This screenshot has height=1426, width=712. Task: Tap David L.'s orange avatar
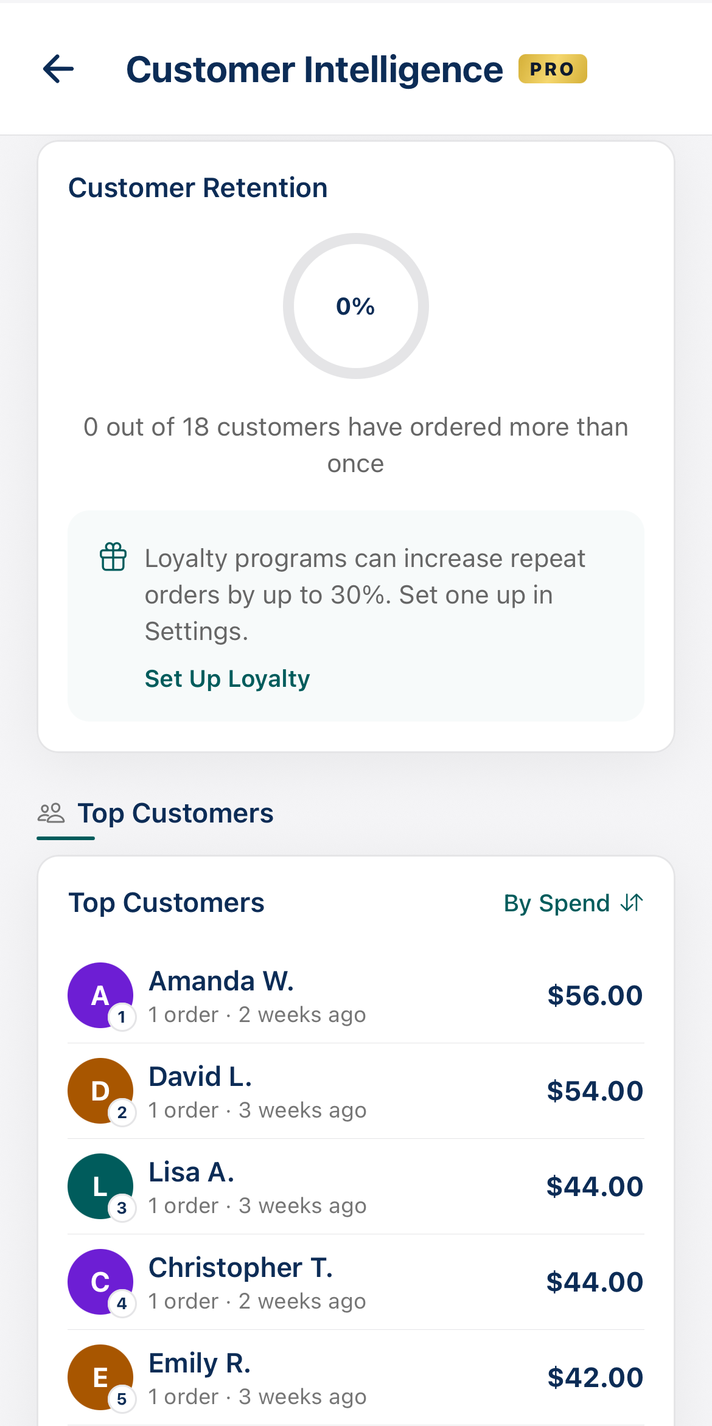pos(100,1091)
